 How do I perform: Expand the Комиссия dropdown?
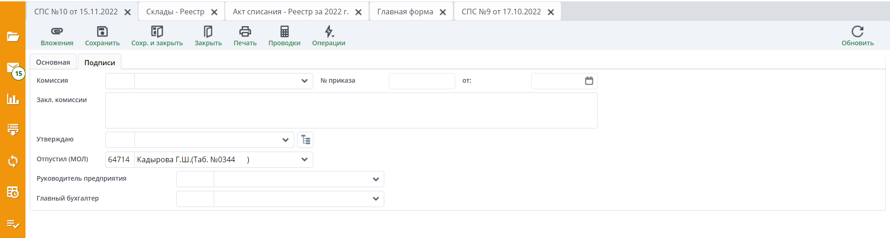point(304,81)
